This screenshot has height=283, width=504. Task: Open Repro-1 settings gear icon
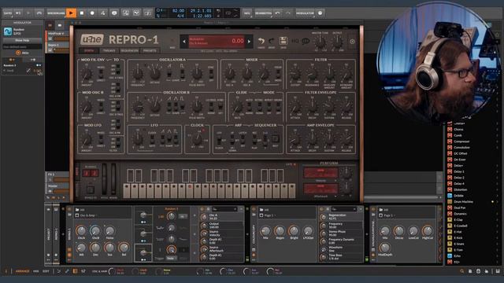(352, 42)
